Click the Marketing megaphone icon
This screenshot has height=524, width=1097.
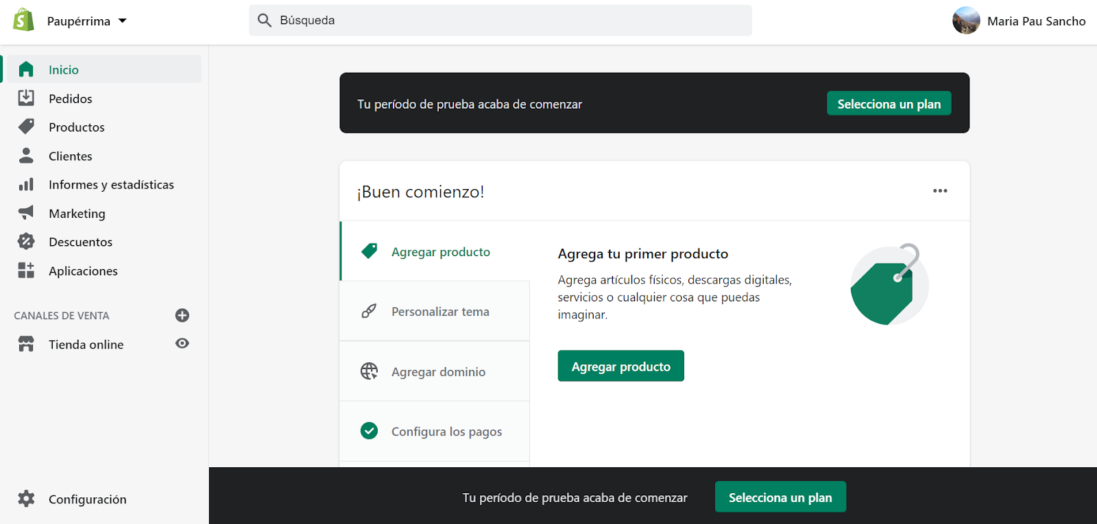pyautogui.click(x=26, y=213)
